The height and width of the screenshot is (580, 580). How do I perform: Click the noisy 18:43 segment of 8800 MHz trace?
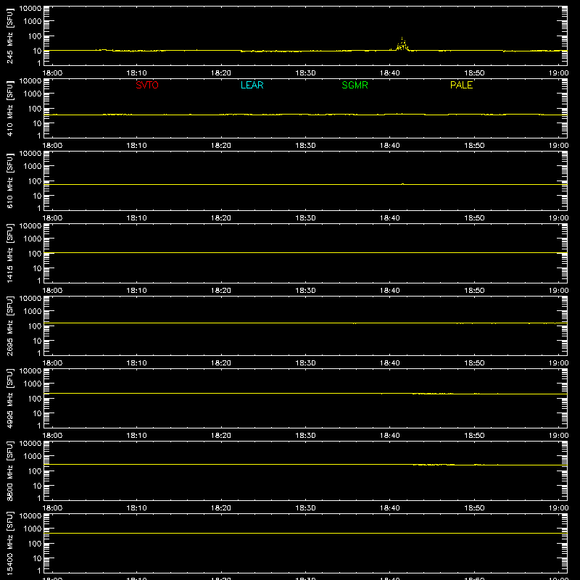click(x=433, y=464)
